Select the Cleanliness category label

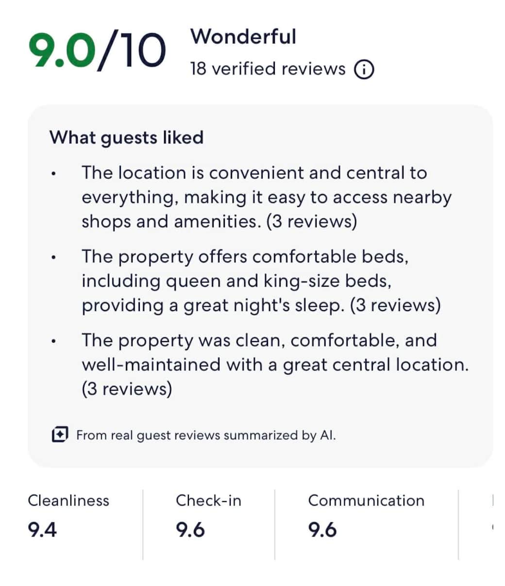(68, 500)
